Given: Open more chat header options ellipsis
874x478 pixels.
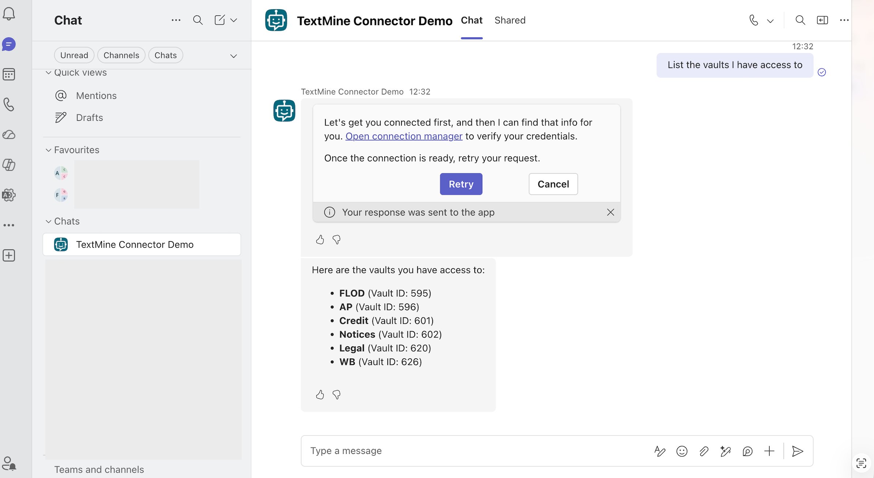Looking at the screenshot, I should [844, 20].
